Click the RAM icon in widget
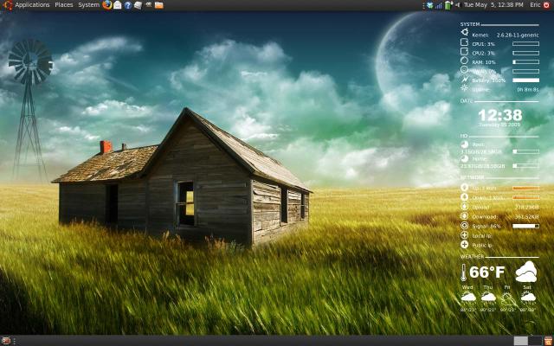The image size is (554, 346). click(464, 61)
